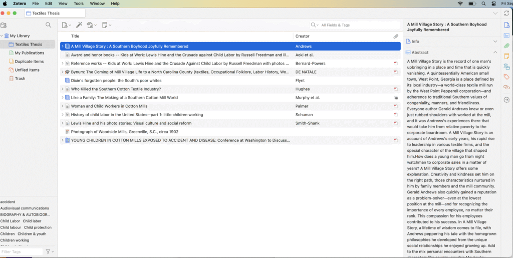Click the Locate arrow icon in side rail
Screen dimensions: 513x258
pos(506,100)
